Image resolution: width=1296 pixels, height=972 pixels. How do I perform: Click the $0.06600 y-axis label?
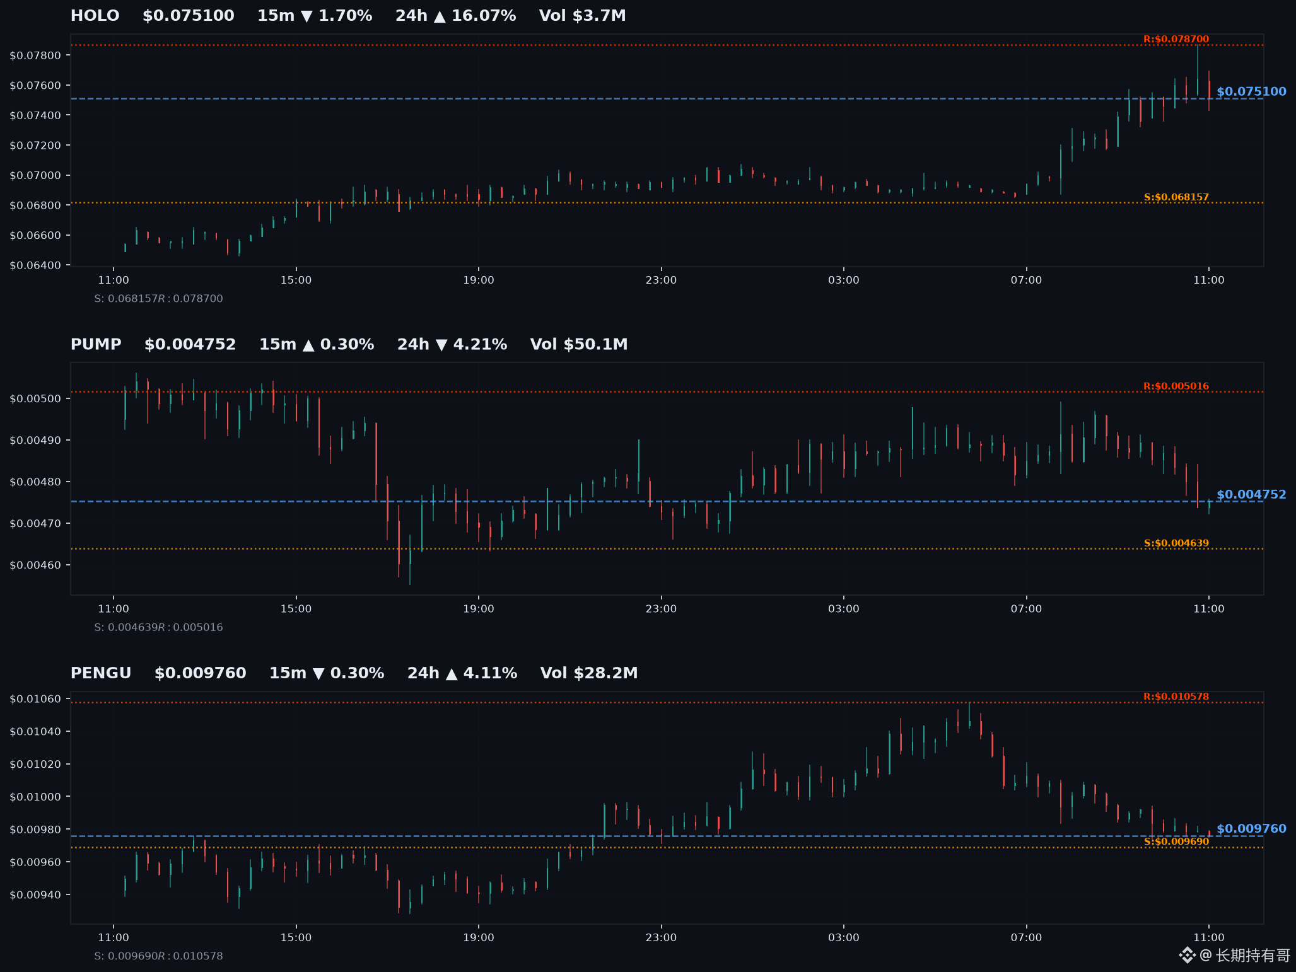(35, 235)
